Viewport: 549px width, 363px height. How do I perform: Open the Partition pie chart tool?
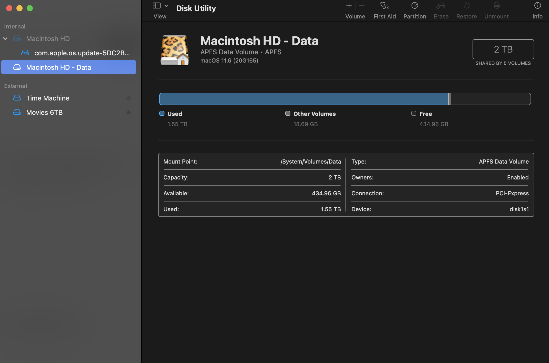click(x=415, y=6)
